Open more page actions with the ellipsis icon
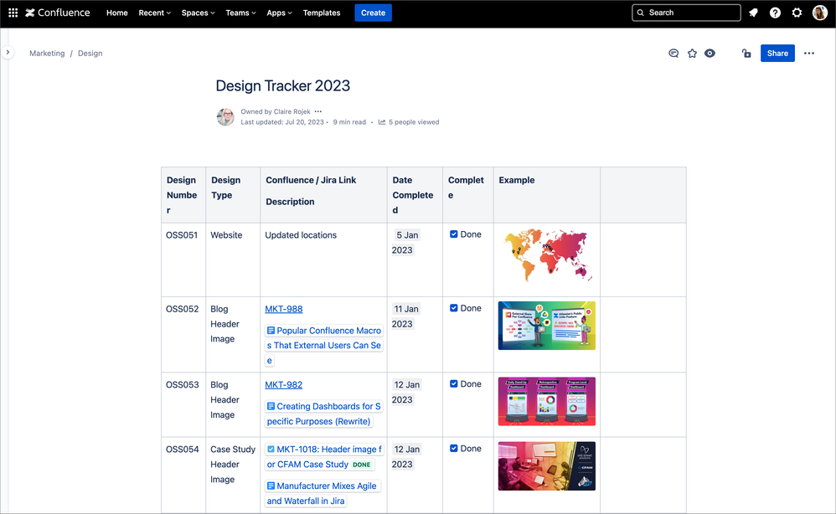The image size is (836, 514). coord(809,53)
